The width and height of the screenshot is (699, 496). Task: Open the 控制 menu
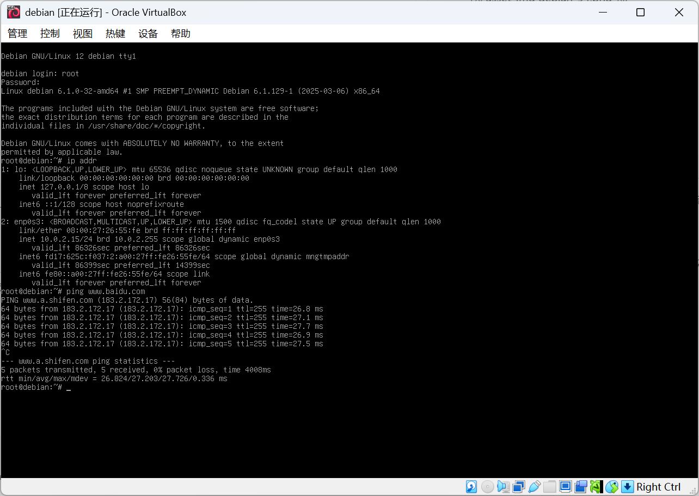point(50,34)
